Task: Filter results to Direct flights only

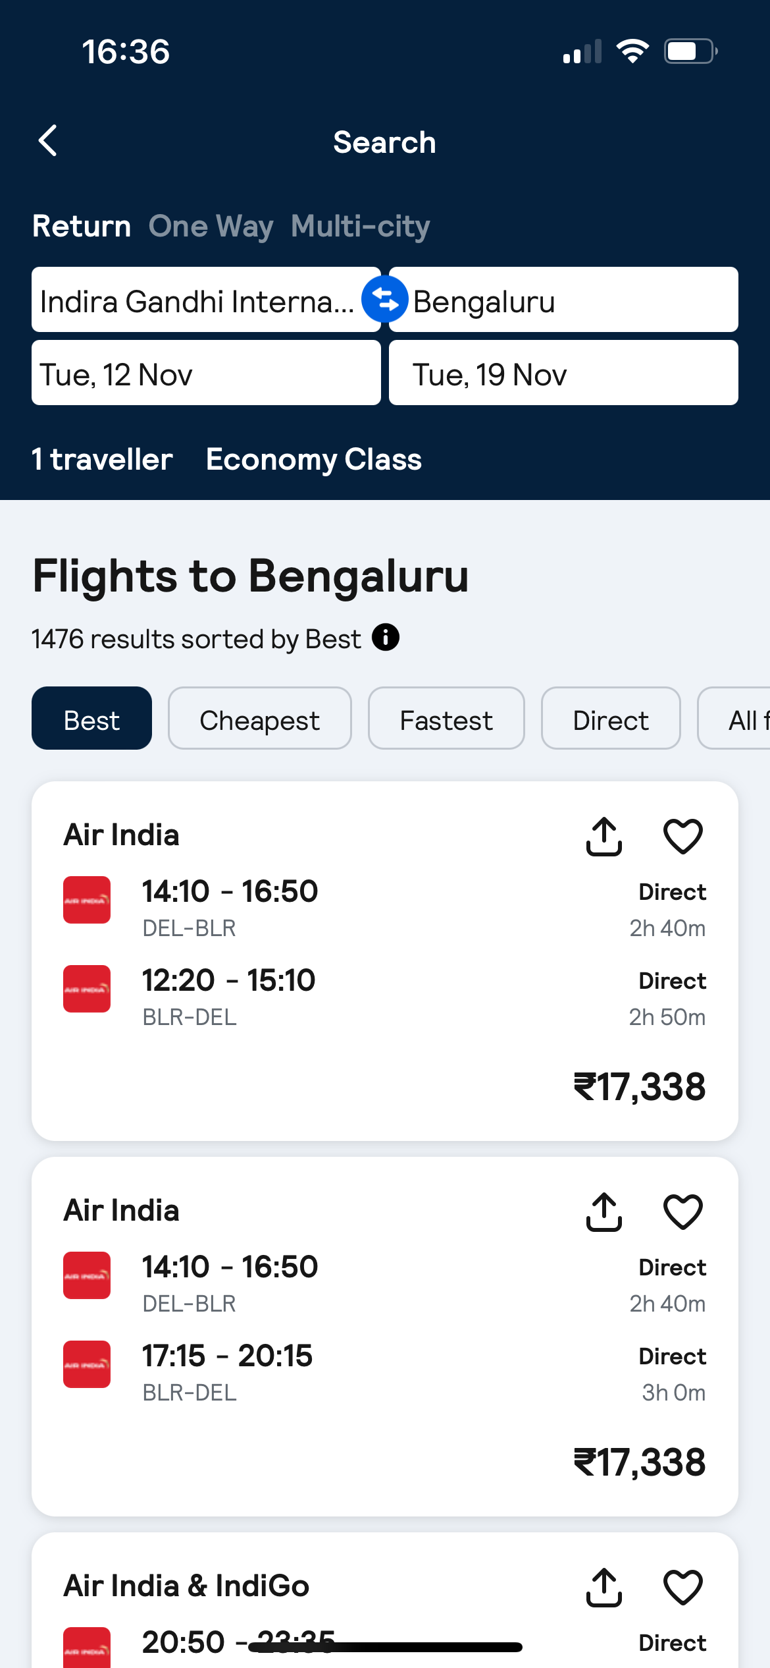Action: point(609,718)
